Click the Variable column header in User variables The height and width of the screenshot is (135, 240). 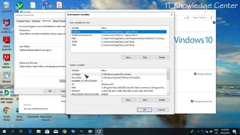pyautogui.click(x=85, y=28)
